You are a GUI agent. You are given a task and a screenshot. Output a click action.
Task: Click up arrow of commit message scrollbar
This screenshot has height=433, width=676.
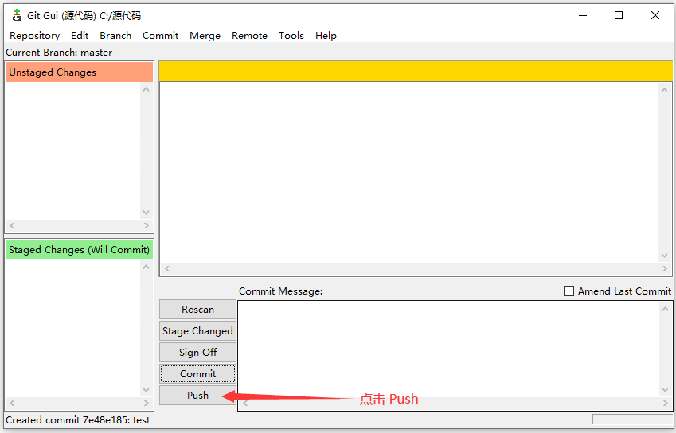[665, 309]
